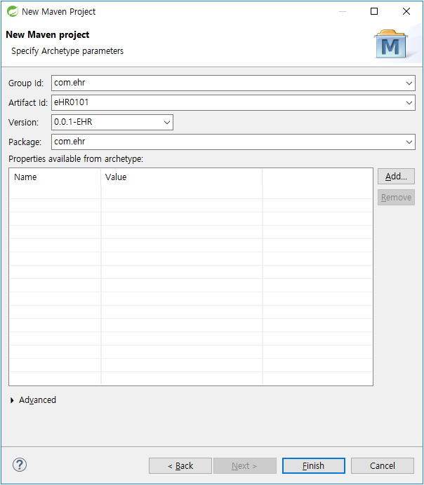Viewport: 424px width, 485px height.
Task: Click Finish to create the project
Action: (x=313, y=465)
